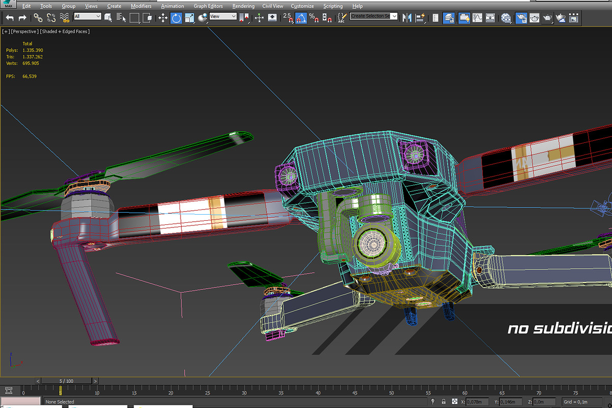Click the X coordinate field 0,078m

[478, 402]
